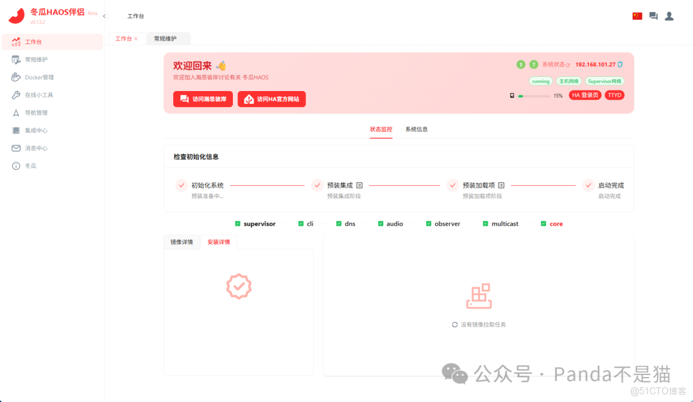The width and height of the screenshot is (693, 402).
Task: Toggle the supervisor component checkbox
Action: pos(237,223)
